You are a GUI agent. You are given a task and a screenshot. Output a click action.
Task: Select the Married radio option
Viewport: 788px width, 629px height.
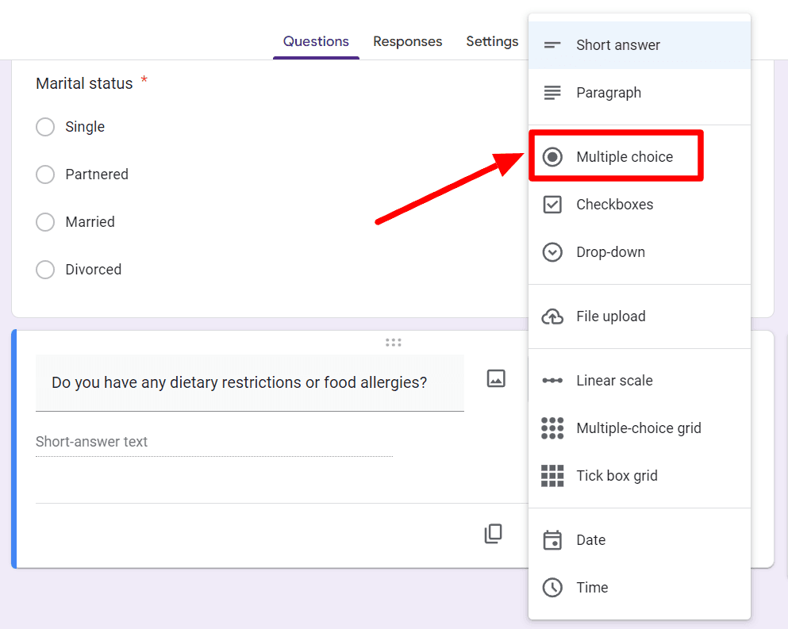coord(45,222)
